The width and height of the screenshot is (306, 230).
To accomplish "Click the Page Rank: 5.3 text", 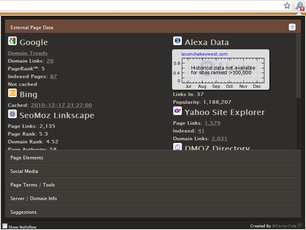I will [x=28, y=134].
